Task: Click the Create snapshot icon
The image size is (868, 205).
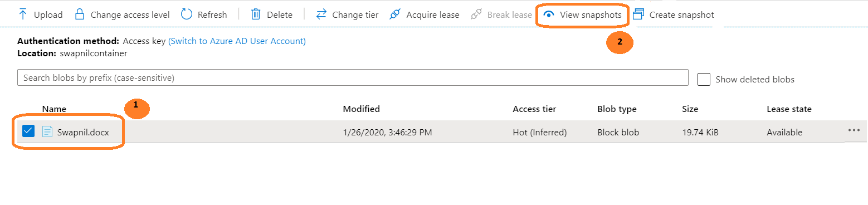Action: 638,14
